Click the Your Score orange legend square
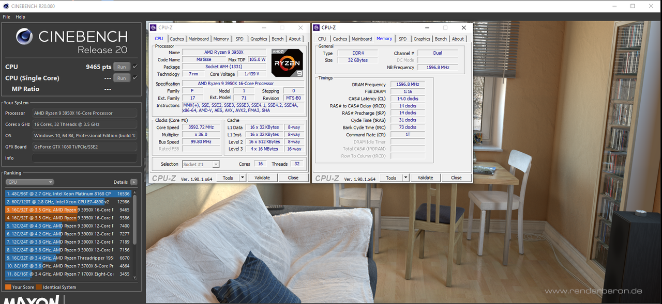The width and height of the screenshot is (662, 304). (8, 287)
